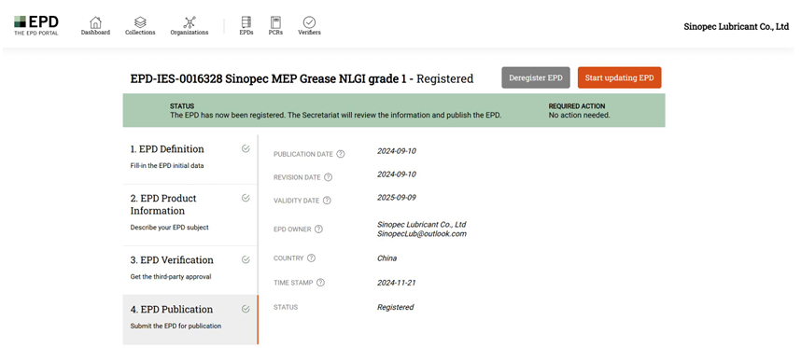This screenshot has width=801, height=348.
Task: Show help for EPD Owner
Action: pyautogui.click(x=318, y=230)
